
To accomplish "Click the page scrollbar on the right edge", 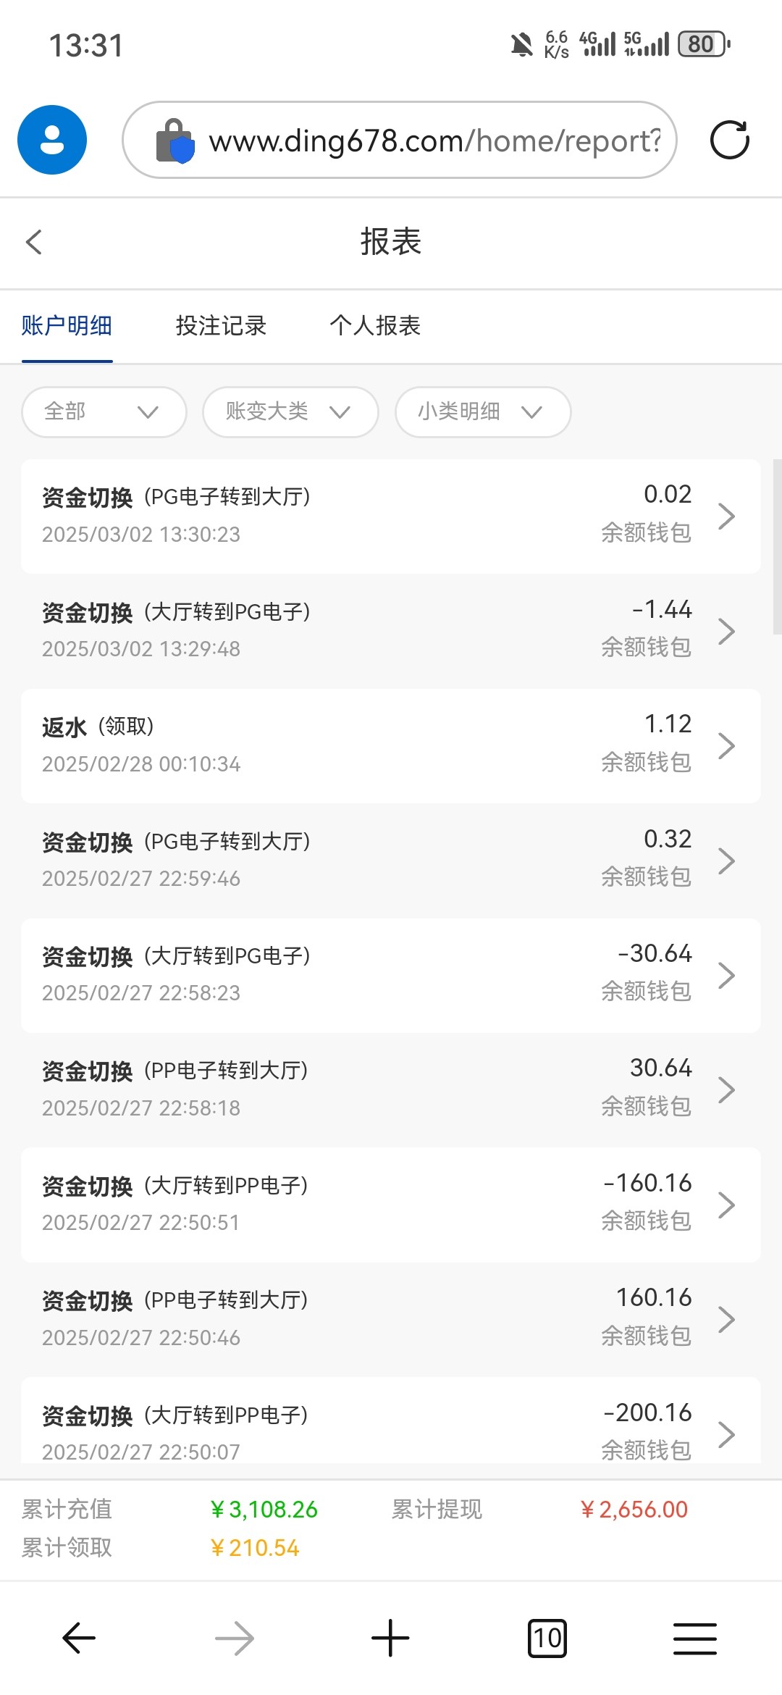I will pos(777,547).
